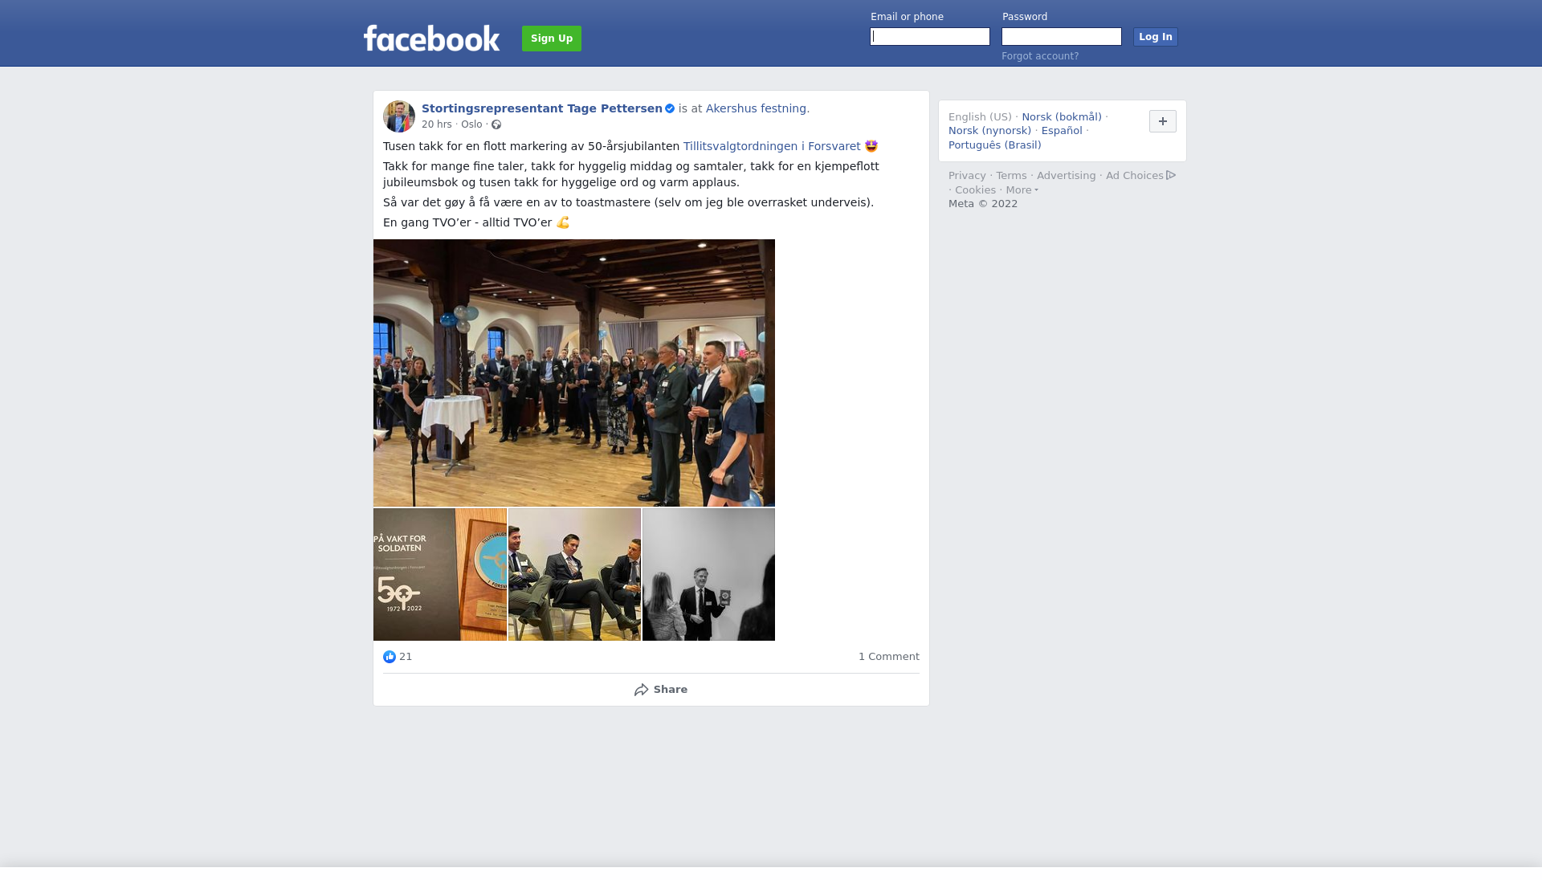Screen dimensions: 1542x880
Task: Click the Facebook logo
Action: (431, 38)
